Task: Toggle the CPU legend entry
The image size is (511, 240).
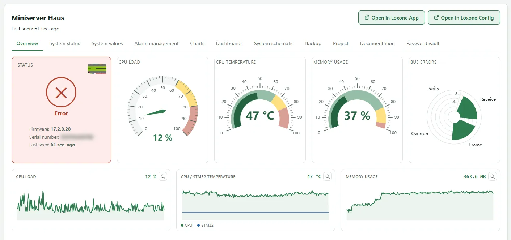Action: coord(187,225)
